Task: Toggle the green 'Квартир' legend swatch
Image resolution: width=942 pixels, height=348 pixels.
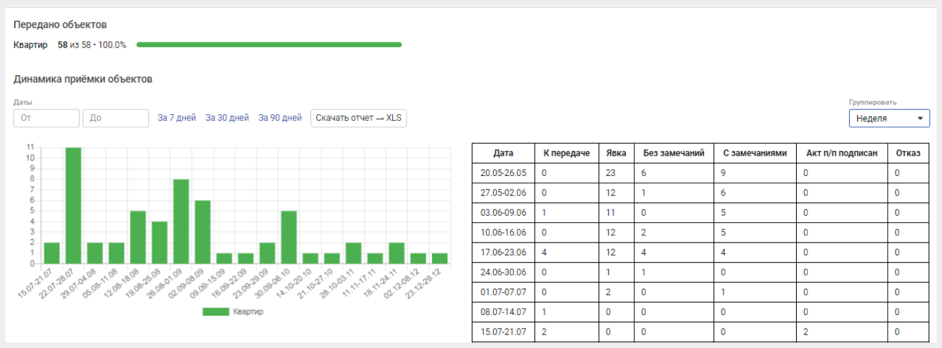Action: pyautogui.click(x=216, y=312)
